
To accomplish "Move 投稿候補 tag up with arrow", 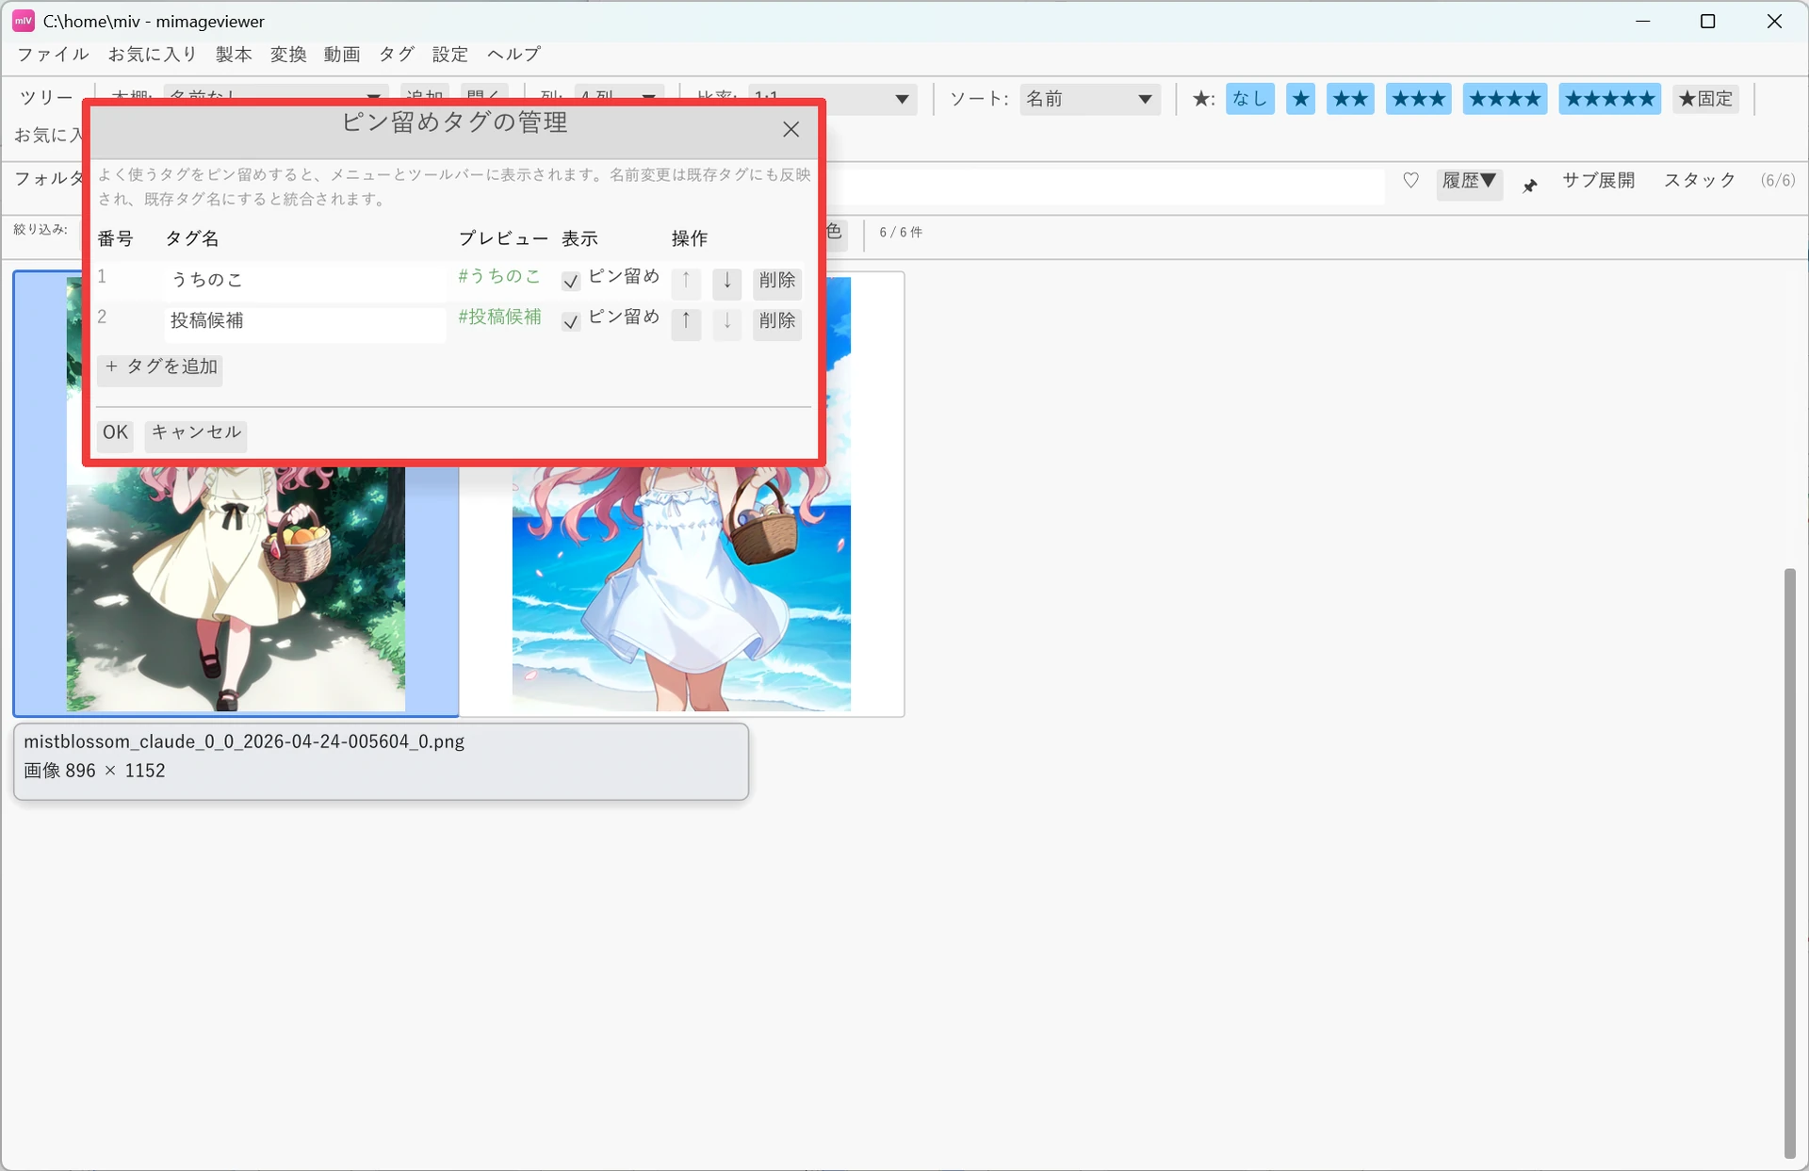I will 686,321.
